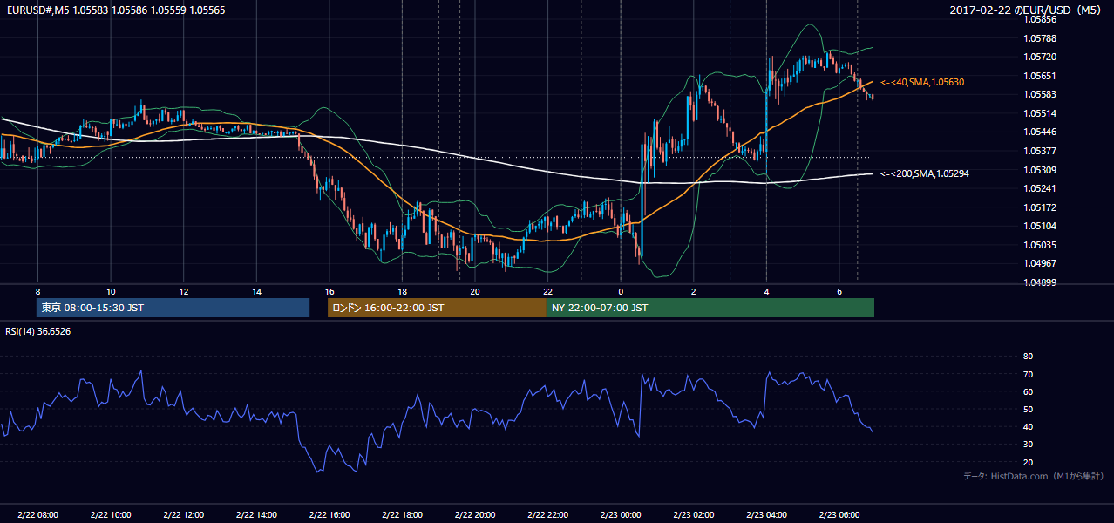This screenshot has width=1114, height=523.
Task: Click the 1.05720 price axis label
Action: (1041, 57)
